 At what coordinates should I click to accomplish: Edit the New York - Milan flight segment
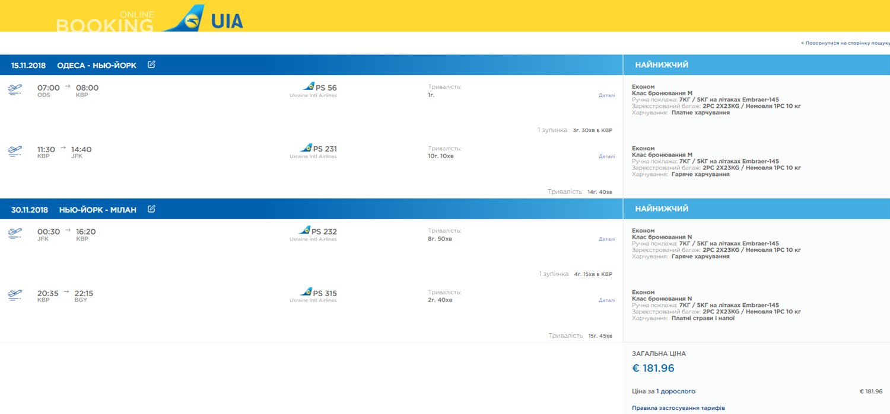[151, 208]
